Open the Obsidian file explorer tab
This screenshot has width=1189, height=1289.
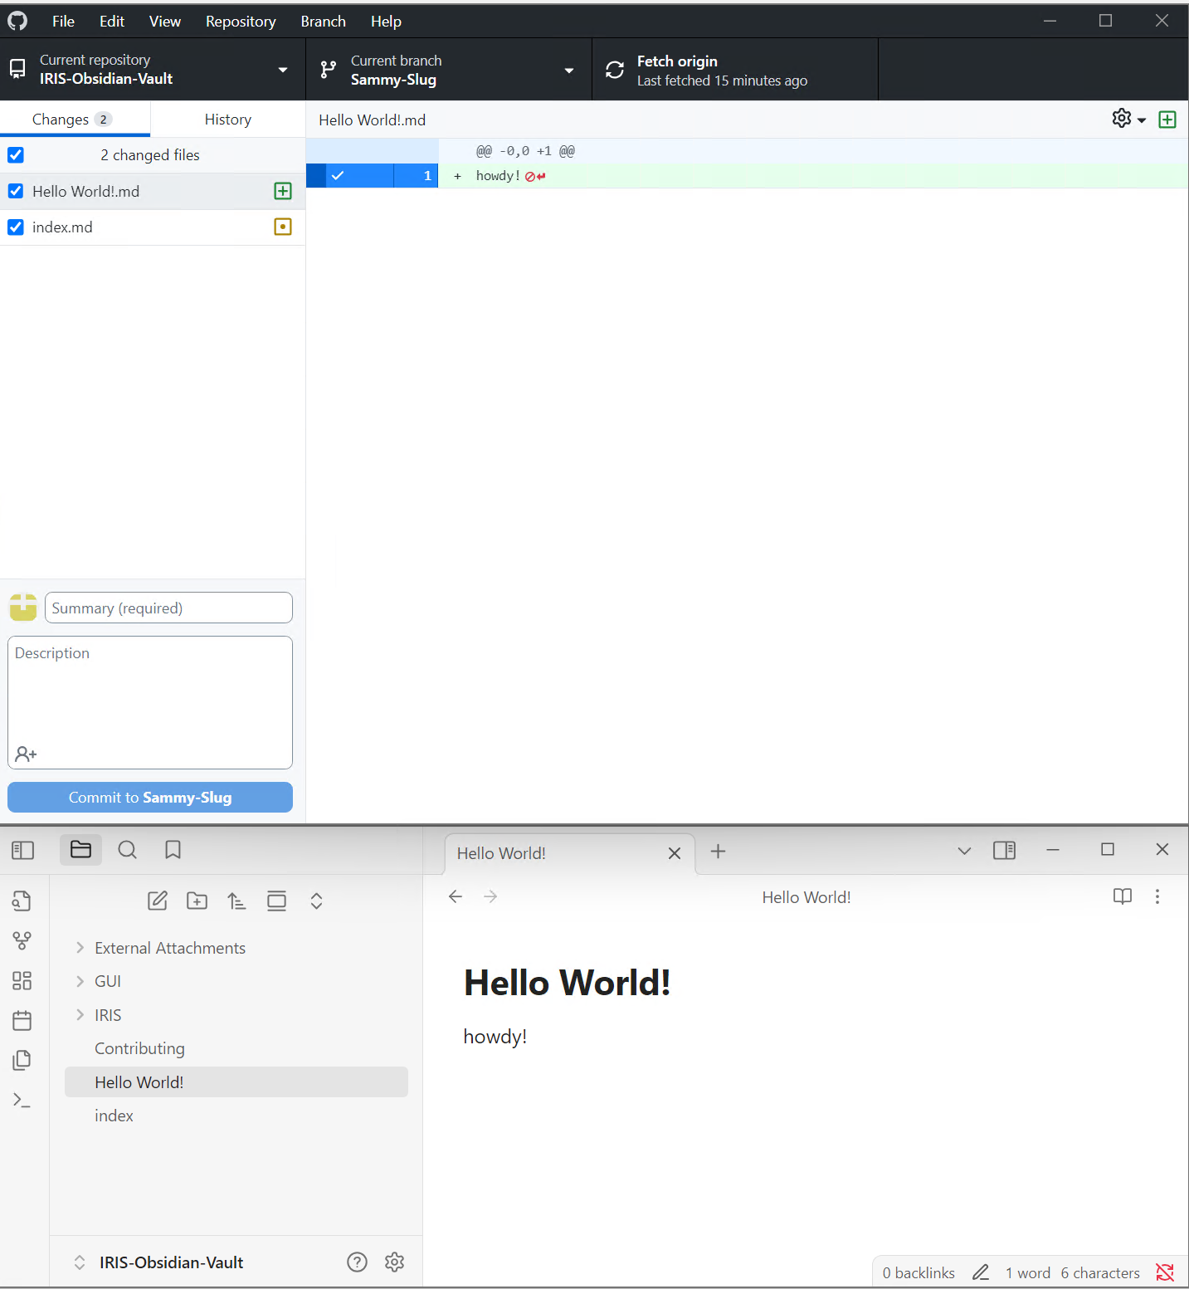[80, 850]
